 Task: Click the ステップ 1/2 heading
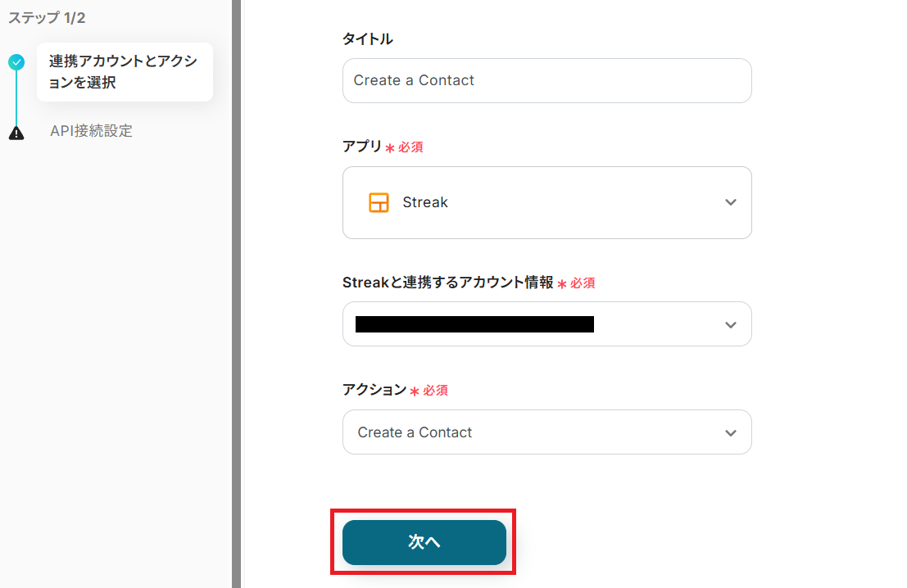tap(48, 17)
